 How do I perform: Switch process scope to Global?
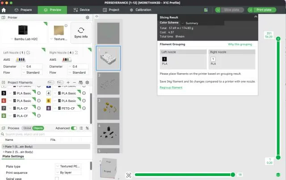coord(27,128)
